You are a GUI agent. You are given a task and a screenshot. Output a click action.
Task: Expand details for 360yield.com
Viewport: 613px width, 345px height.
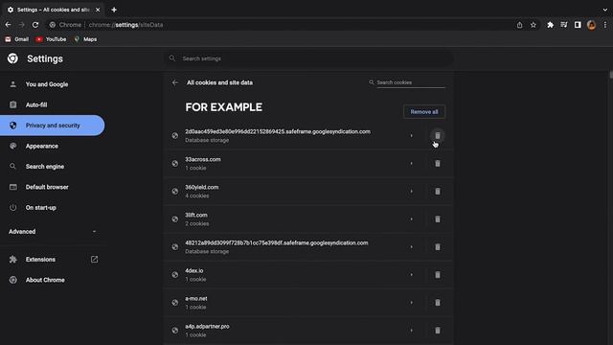(411, 192)
